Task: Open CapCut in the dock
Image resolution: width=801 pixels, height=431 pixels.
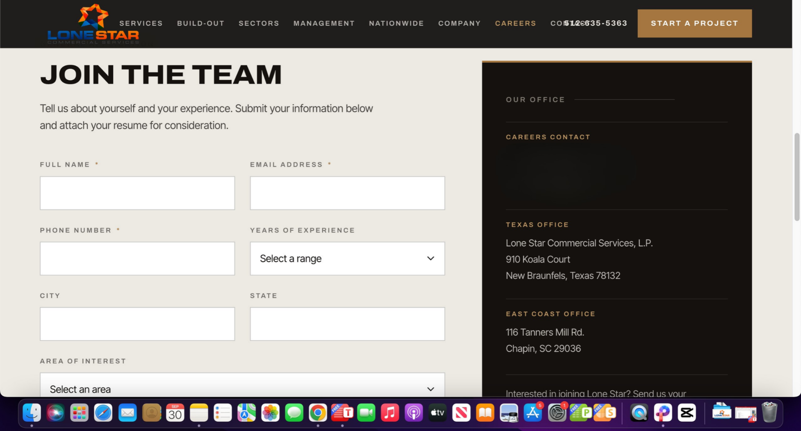Action: coord(687,412)
